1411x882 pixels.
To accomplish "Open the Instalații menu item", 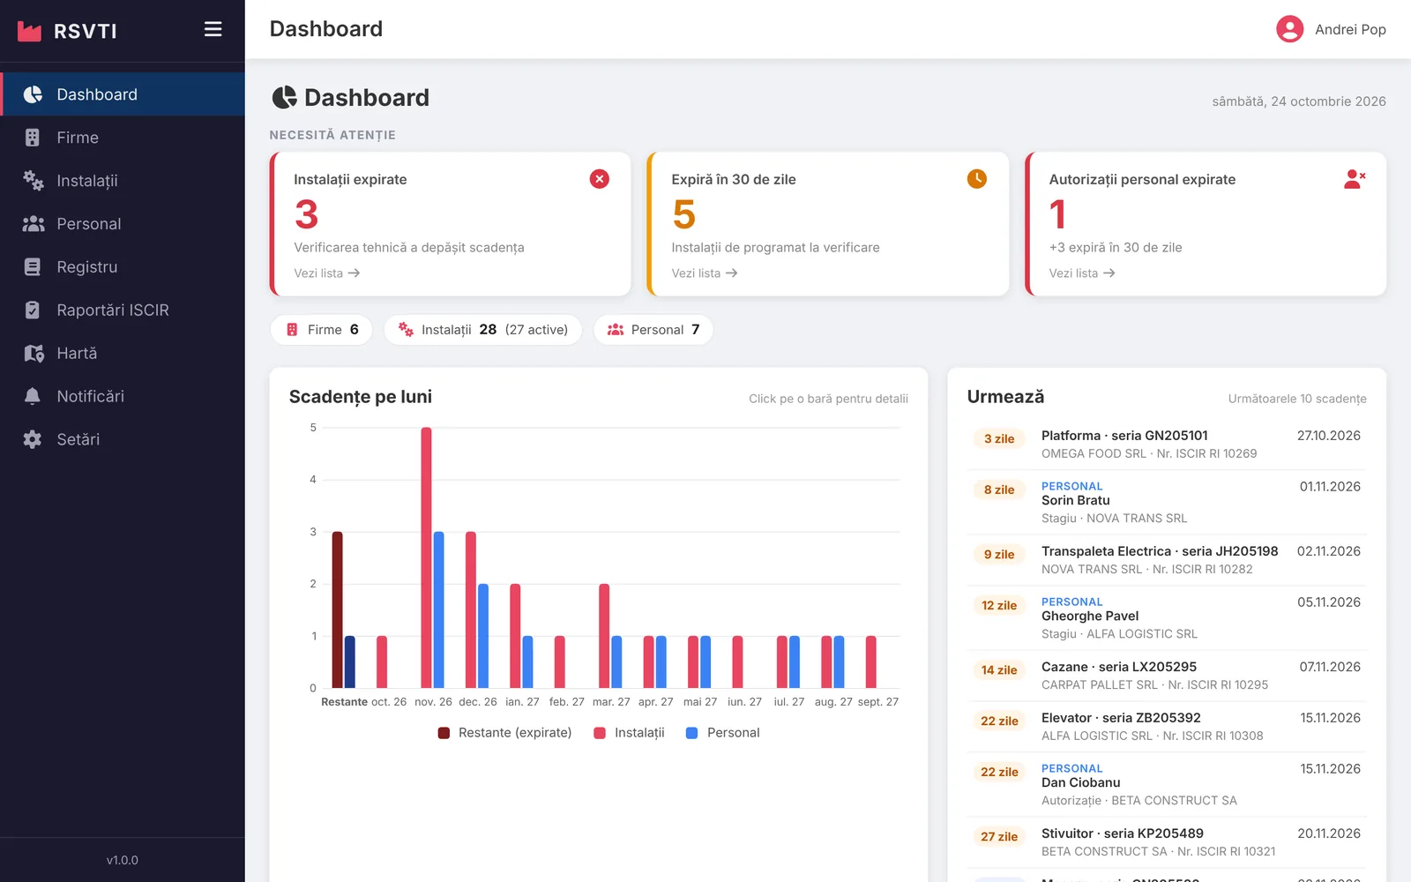I will [x=123, y=181].
